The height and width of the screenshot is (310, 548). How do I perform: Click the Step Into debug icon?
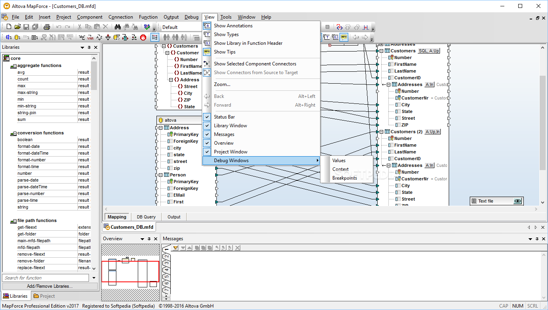(340, 27)
